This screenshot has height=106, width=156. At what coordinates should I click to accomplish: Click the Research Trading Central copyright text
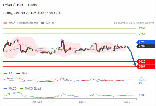tap(134, 23)
